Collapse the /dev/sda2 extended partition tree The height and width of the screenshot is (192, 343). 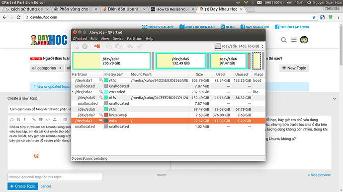click(x=73, y=92)
